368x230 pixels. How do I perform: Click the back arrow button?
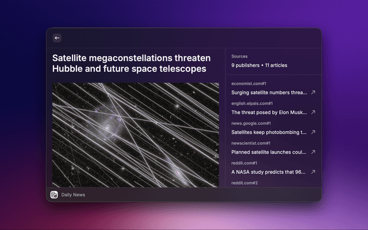tap(56, 38)
